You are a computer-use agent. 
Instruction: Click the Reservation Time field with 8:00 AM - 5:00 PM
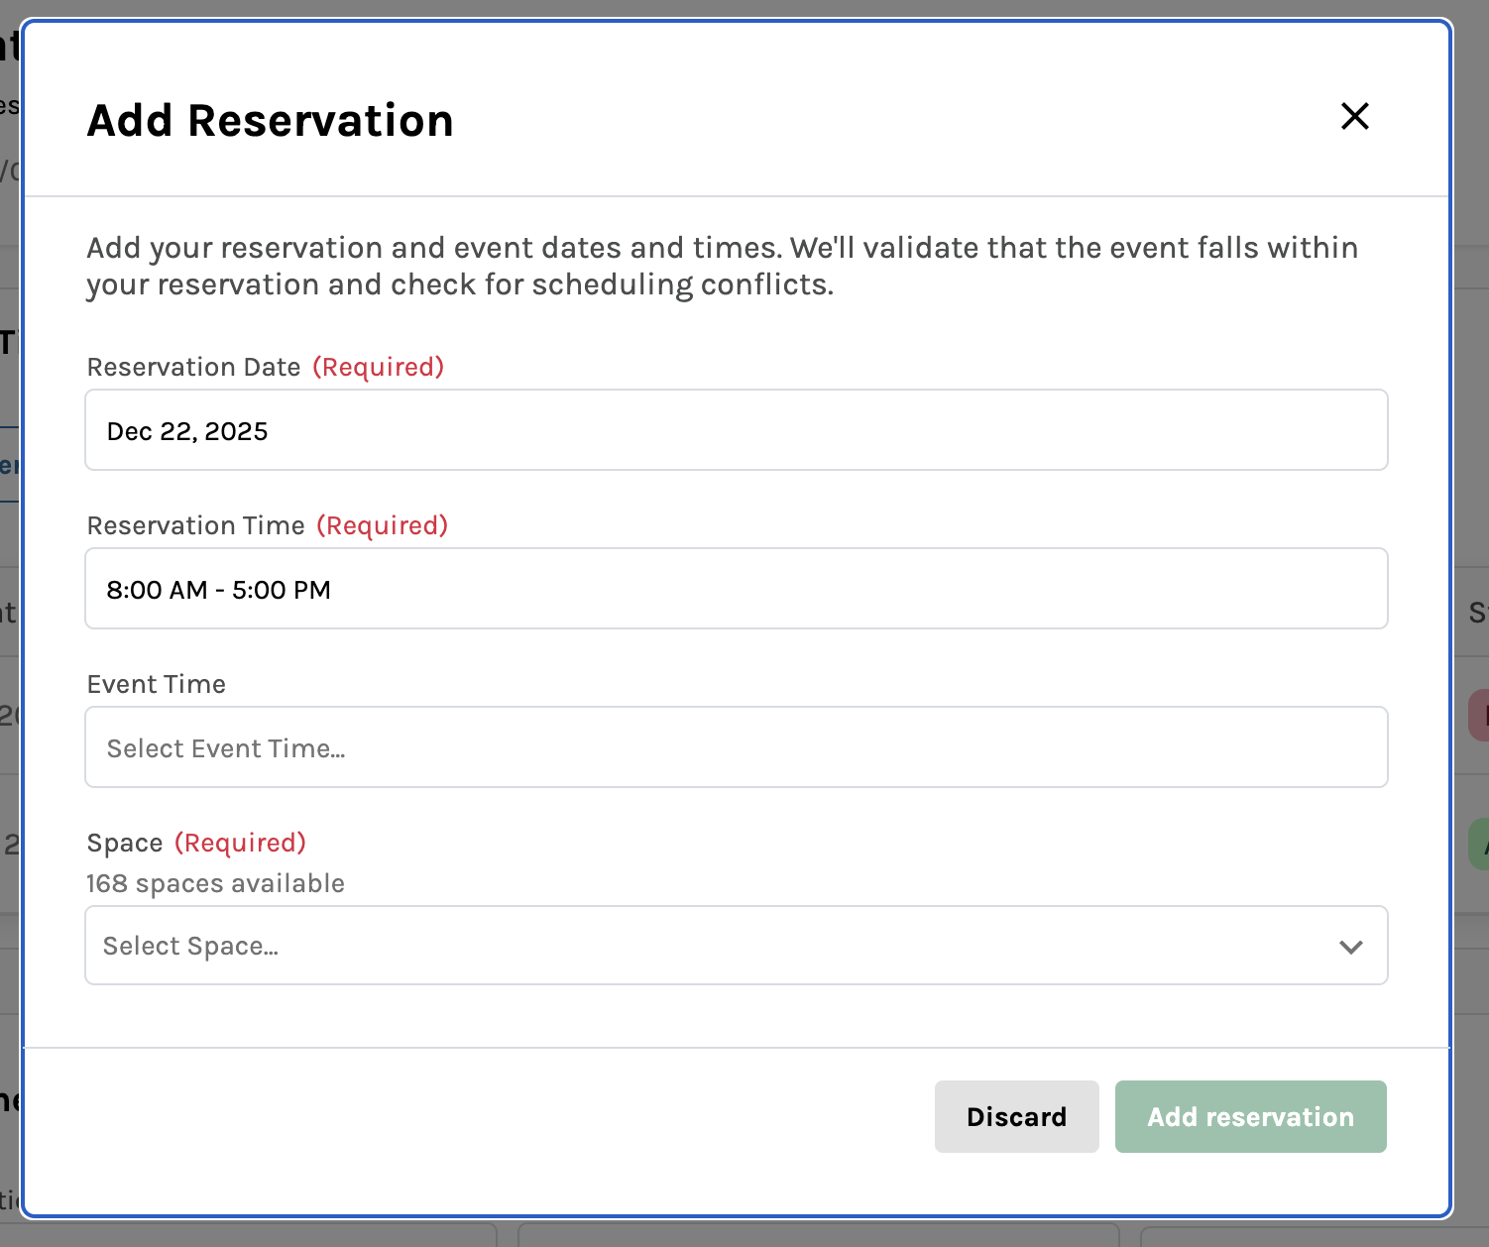pyautogui.click(x=736, y=589)
